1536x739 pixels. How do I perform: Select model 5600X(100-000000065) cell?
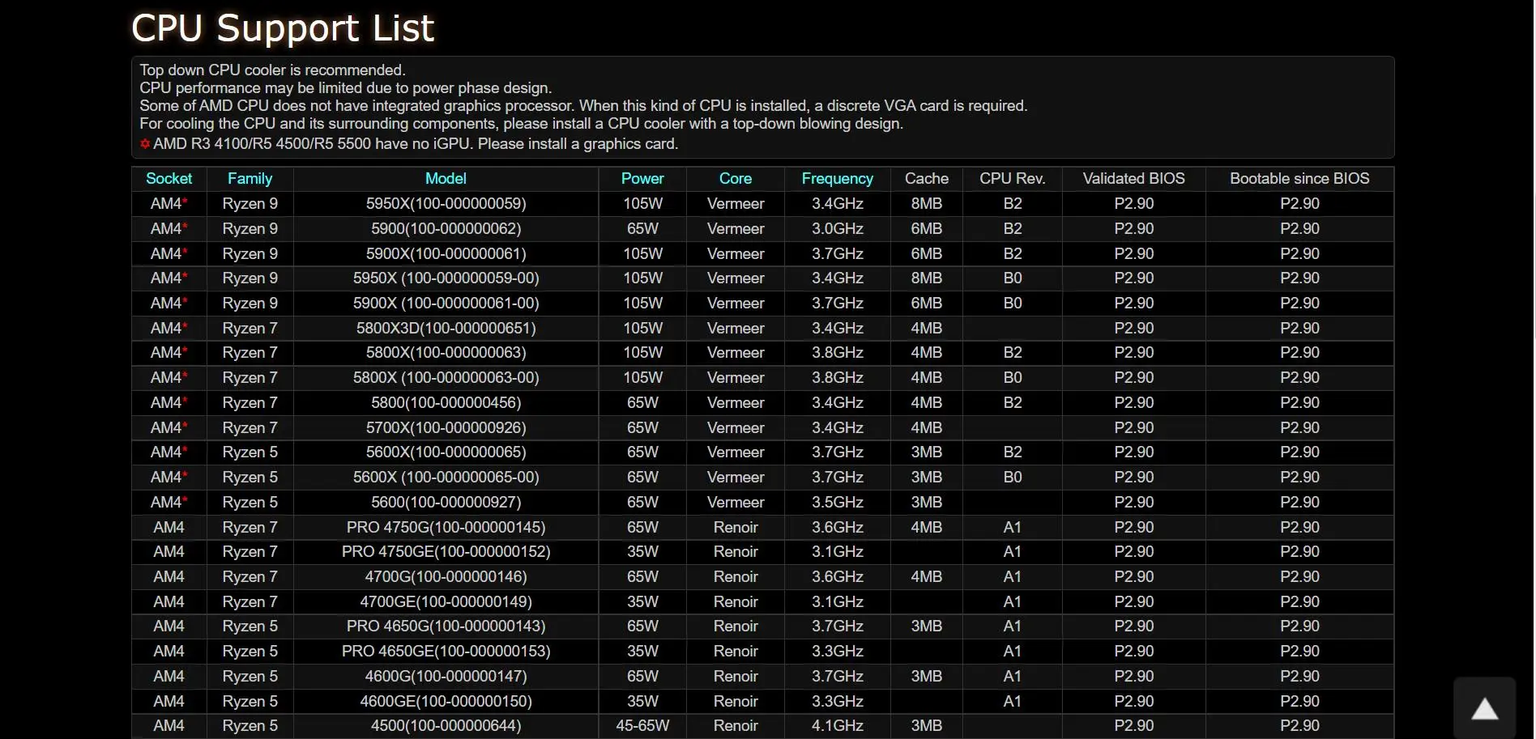(x=446, y=452)
